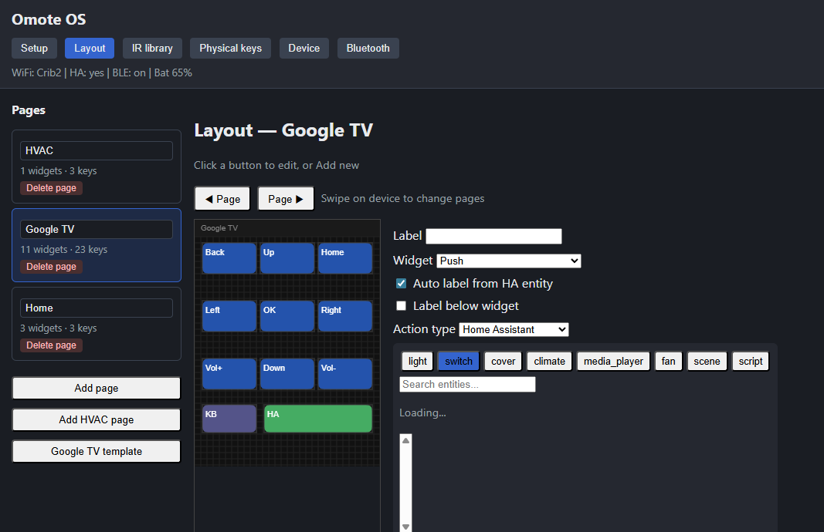Select the green HA widget

(318, 419)
